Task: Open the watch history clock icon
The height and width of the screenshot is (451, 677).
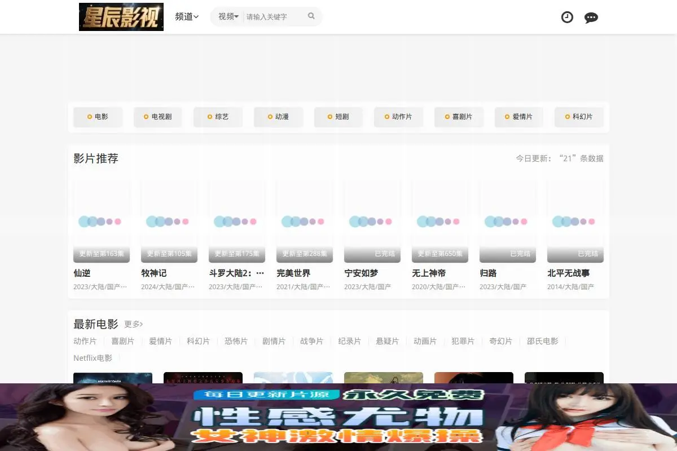Action: pos(567,17)
